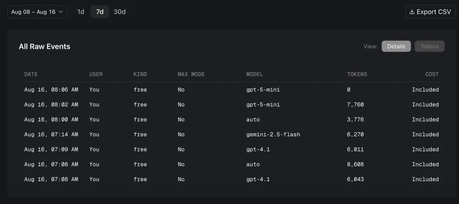Screen dimensions: 459x204
Task: Select the 7d time range
Action: pos(100,12)
